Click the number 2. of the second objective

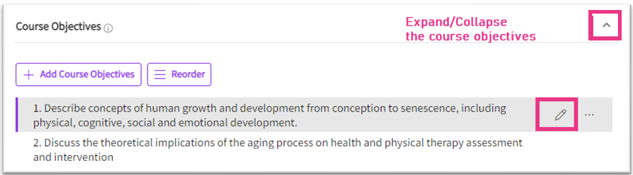pos(37,143)
